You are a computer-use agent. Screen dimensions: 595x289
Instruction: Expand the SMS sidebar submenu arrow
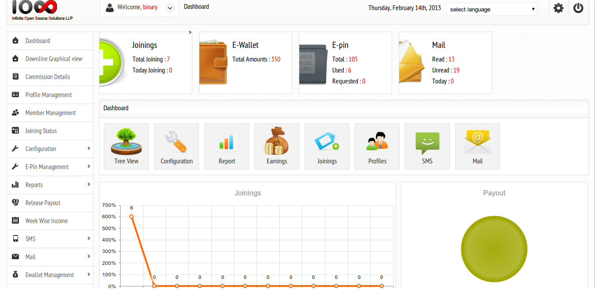coord(89,238)
